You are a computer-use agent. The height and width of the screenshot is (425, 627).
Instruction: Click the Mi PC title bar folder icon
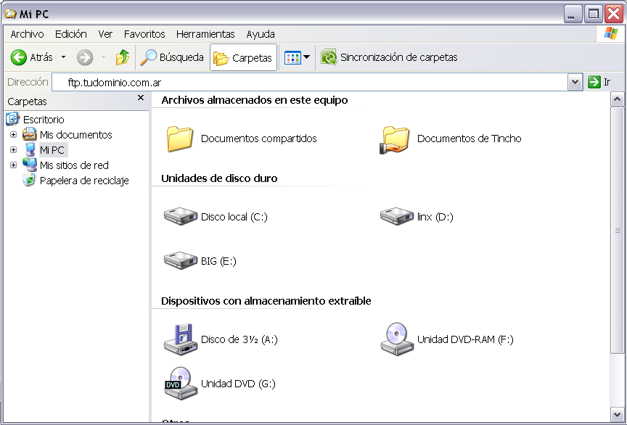pos(10,14)
